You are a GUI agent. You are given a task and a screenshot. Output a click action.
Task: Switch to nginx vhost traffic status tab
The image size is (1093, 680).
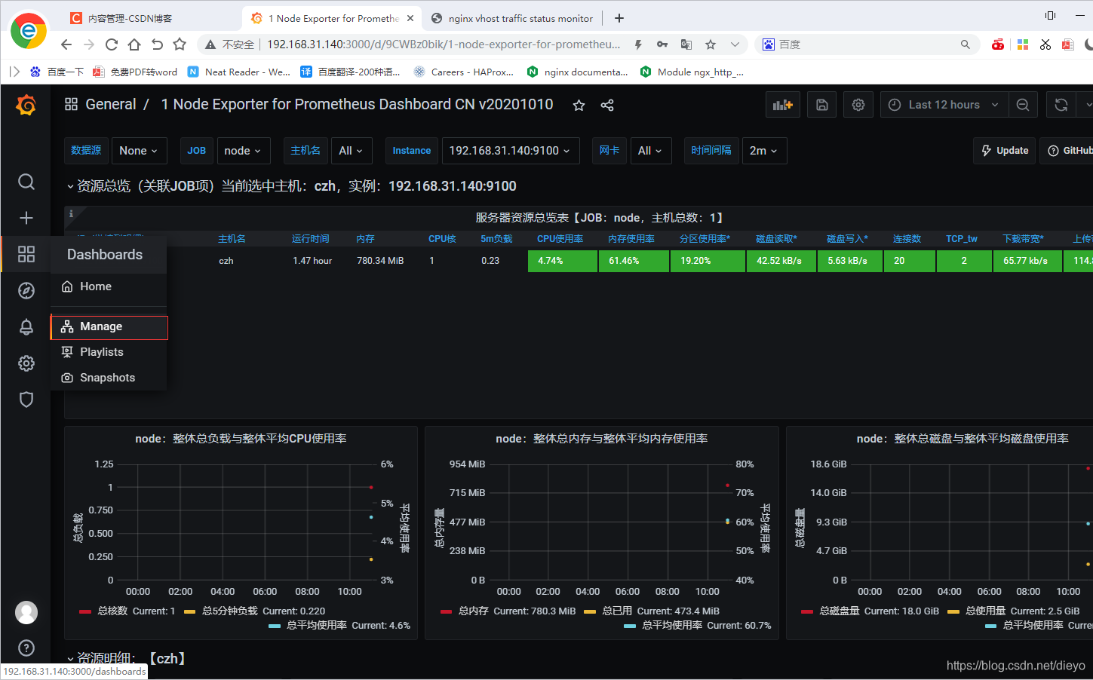click(513, 18)
